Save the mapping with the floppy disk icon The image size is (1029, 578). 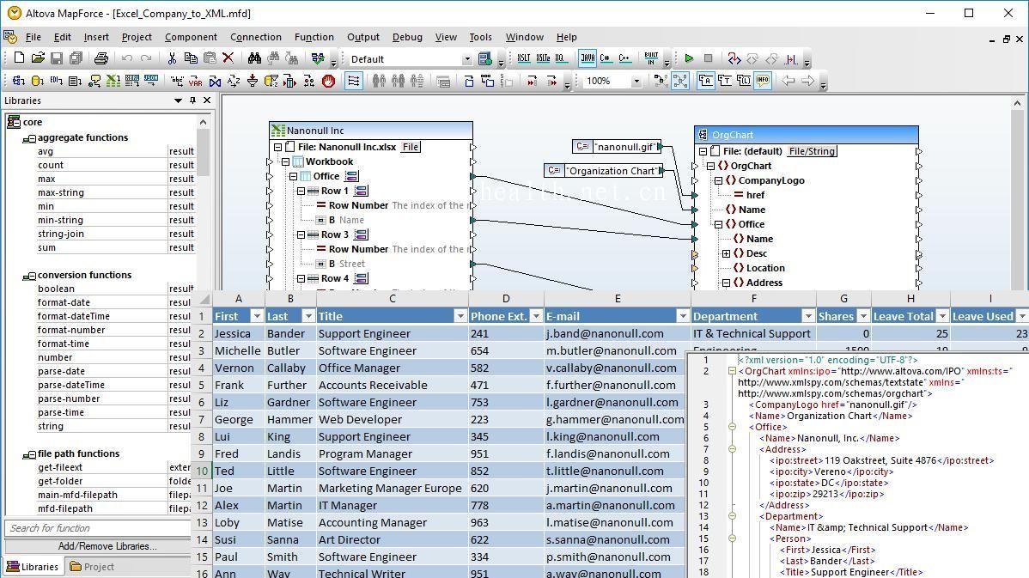57,58
